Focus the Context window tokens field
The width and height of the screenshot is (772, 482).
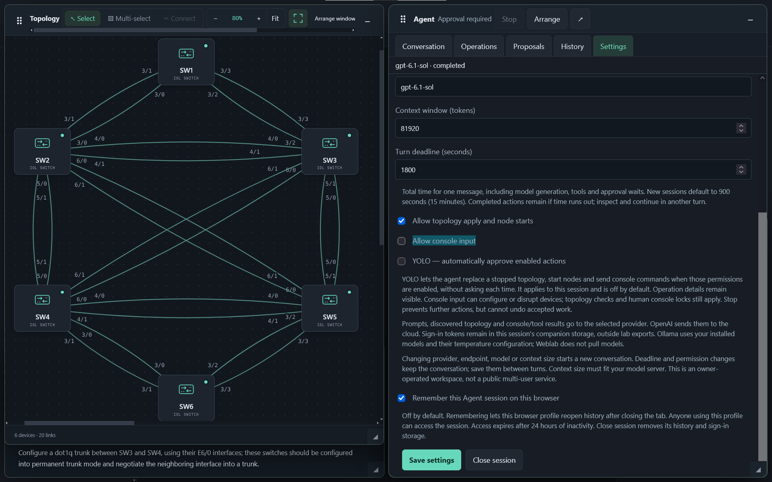tap(573, 128)
